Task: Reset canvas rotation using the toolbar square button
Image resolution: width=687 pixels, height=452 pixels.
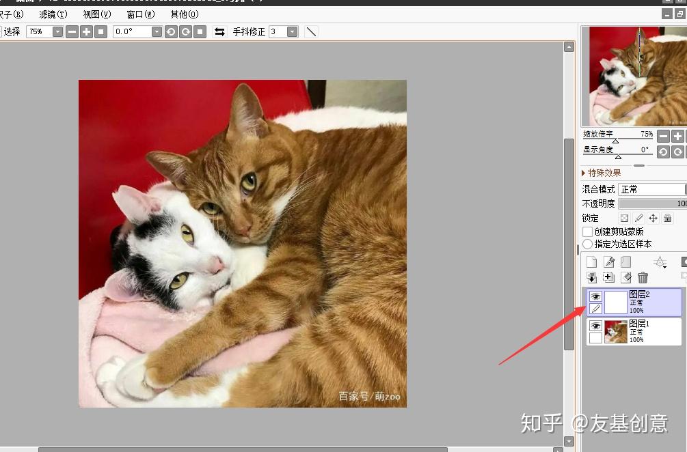Action: point(200,32)
